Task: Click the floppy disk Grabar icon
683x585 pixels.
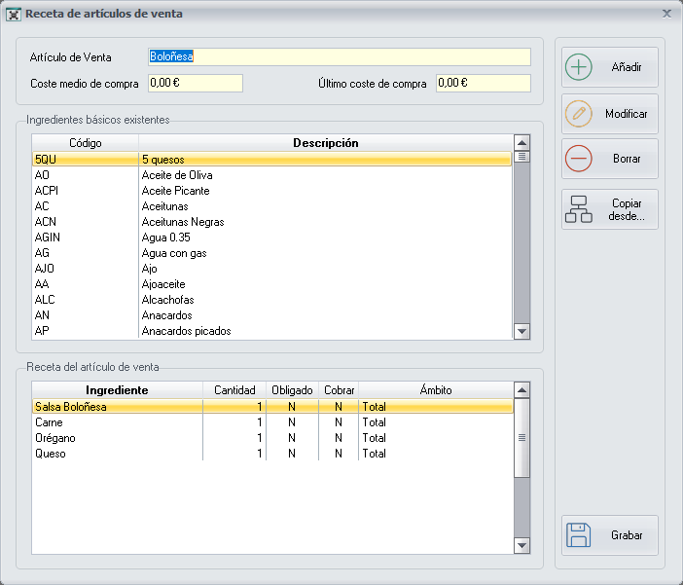Action: point(579,535)
